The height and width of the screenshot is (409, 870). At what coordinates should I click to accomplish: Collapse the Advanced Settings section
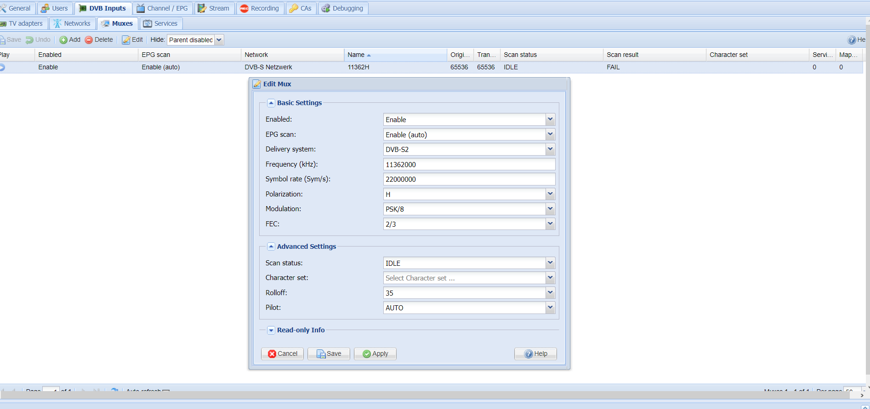(271, 247)
